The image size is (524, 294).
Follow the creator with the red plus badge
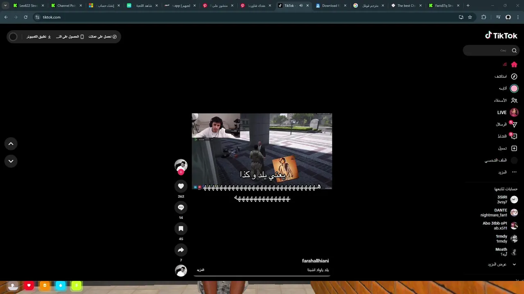pyautogui.click(x=181, y=172)
